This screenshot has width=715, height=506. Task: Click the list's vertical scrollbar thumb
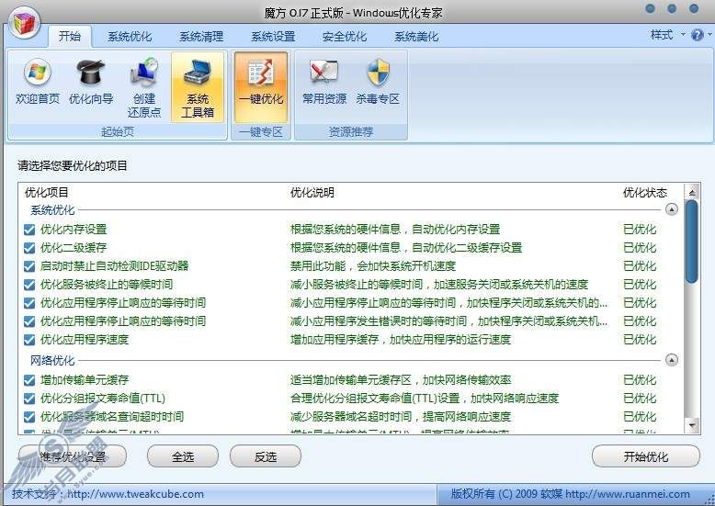click(x=692, y=242)
